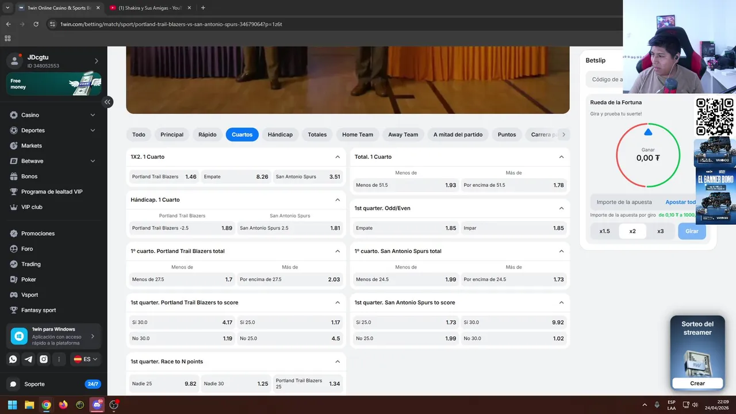Collapse the Total. 1 Cuarto market
736x414 pixels.
point(562,156)
